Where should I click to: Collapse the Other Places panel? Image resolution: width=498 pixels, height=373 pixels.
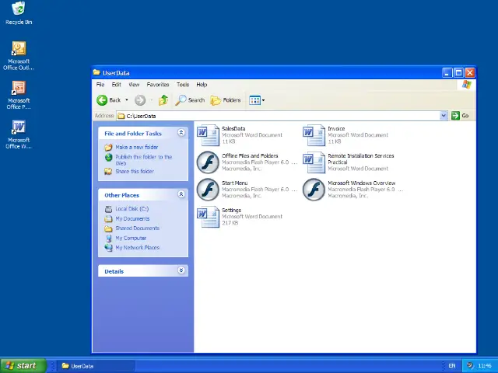[x=181, y=194]
